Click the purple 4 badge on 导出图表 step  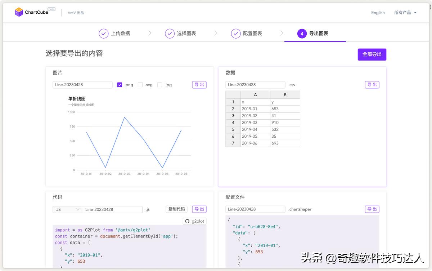pyautogui.click(x=301, y=33)
